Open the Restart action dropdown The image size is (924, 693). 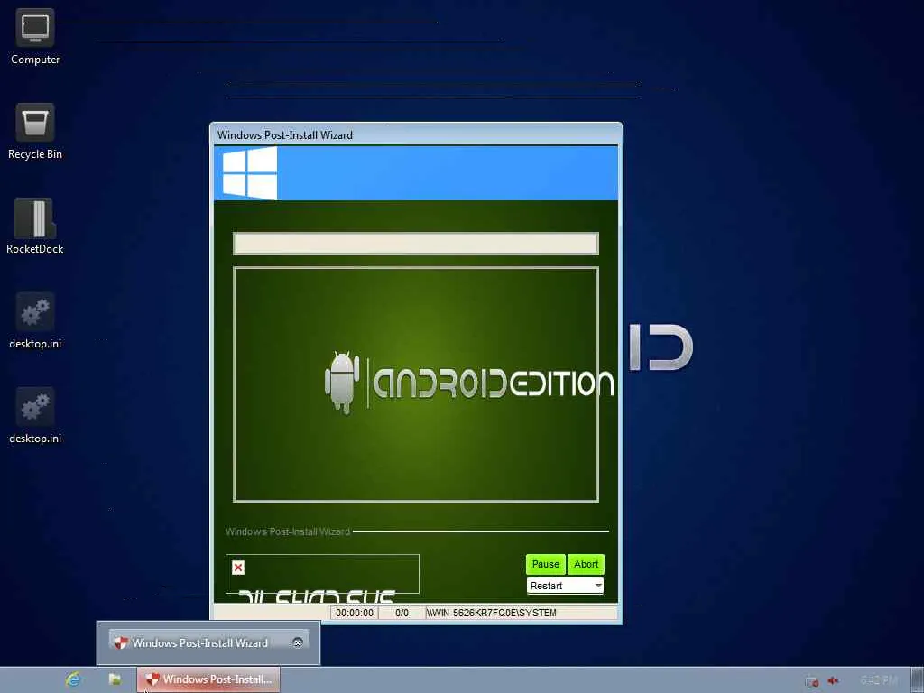pyautogui.click(x=565, y=586)
